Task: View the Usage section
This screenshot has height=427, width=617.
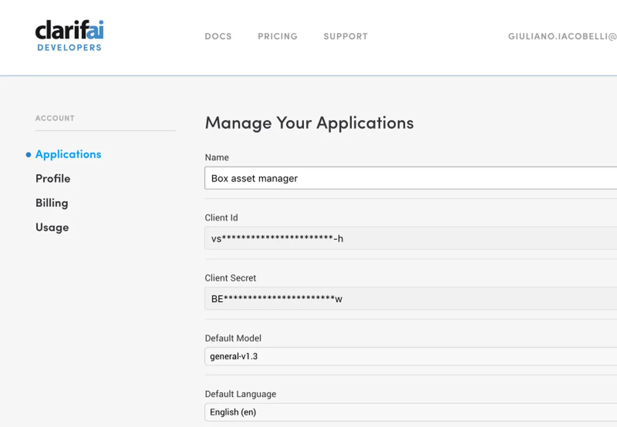Action: tap(52, 227)
